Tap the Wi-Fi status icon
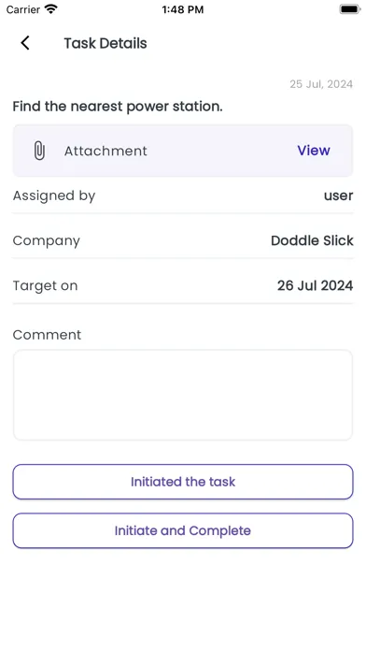 click(x=51, y=9)
